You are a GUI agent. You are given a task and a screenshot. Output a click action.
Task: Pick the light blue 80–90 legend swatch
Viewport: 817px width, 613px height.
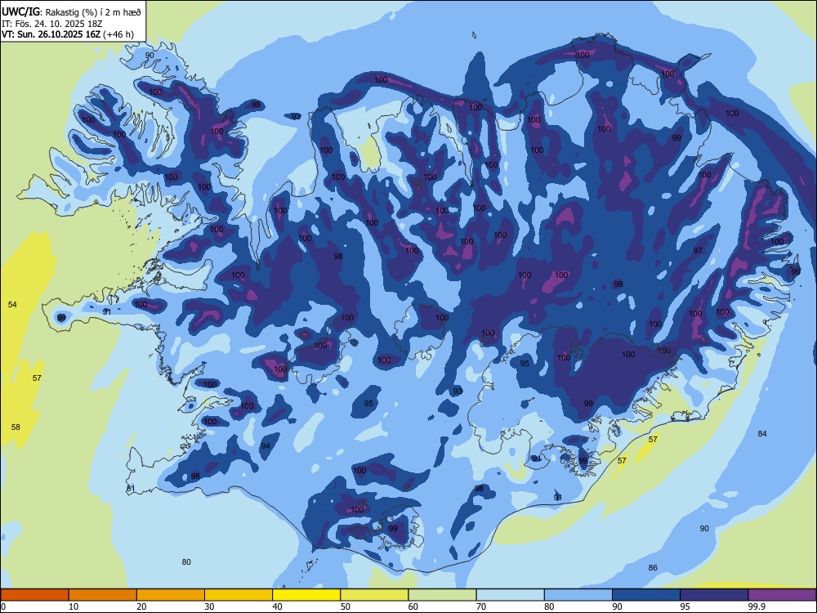point(578,595)
